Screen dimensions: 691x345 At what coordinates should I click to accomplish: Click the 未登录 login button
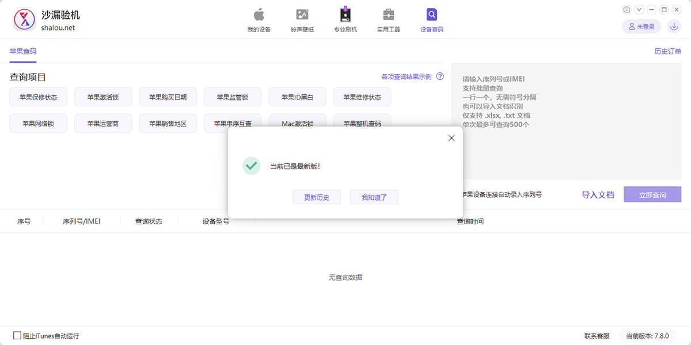(x=641, y=26)
